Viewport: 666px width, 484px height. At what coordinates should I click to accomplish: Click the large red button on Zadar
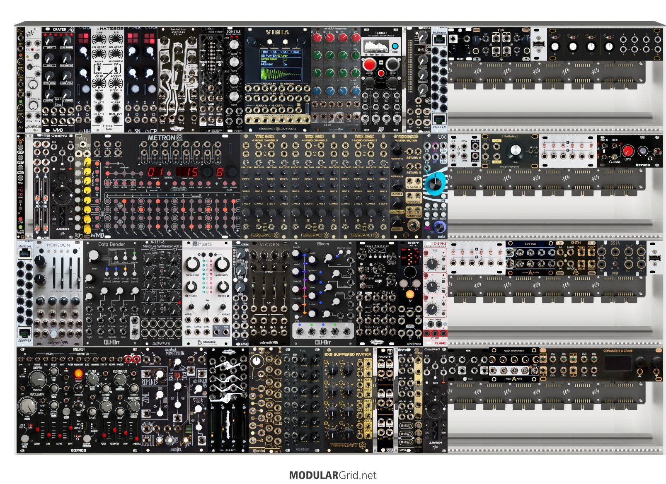pos(369,64)
